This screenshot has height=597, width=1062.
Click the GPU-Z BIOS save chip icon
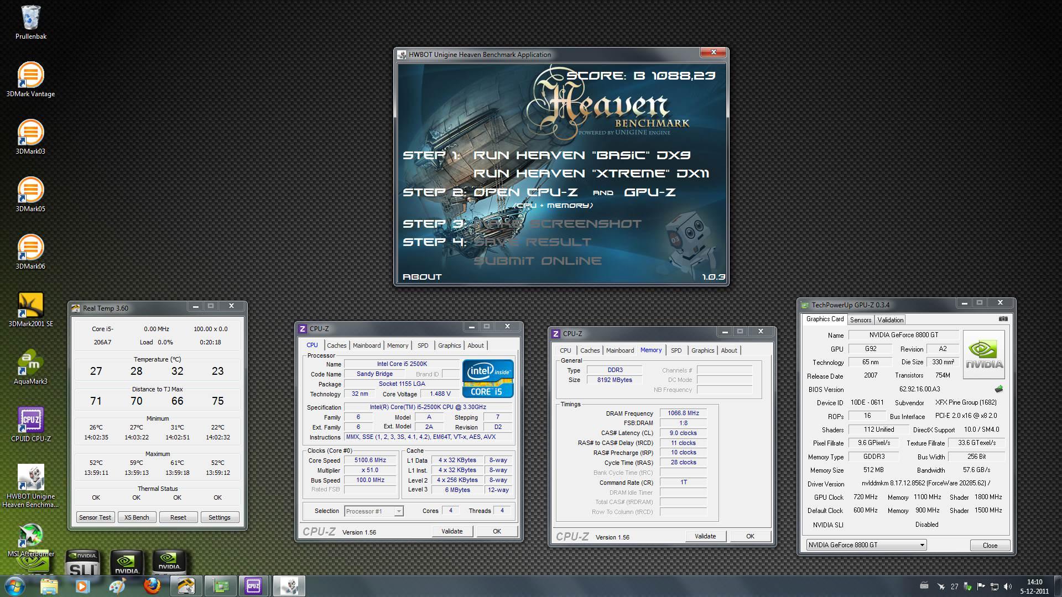click(999, 389)
